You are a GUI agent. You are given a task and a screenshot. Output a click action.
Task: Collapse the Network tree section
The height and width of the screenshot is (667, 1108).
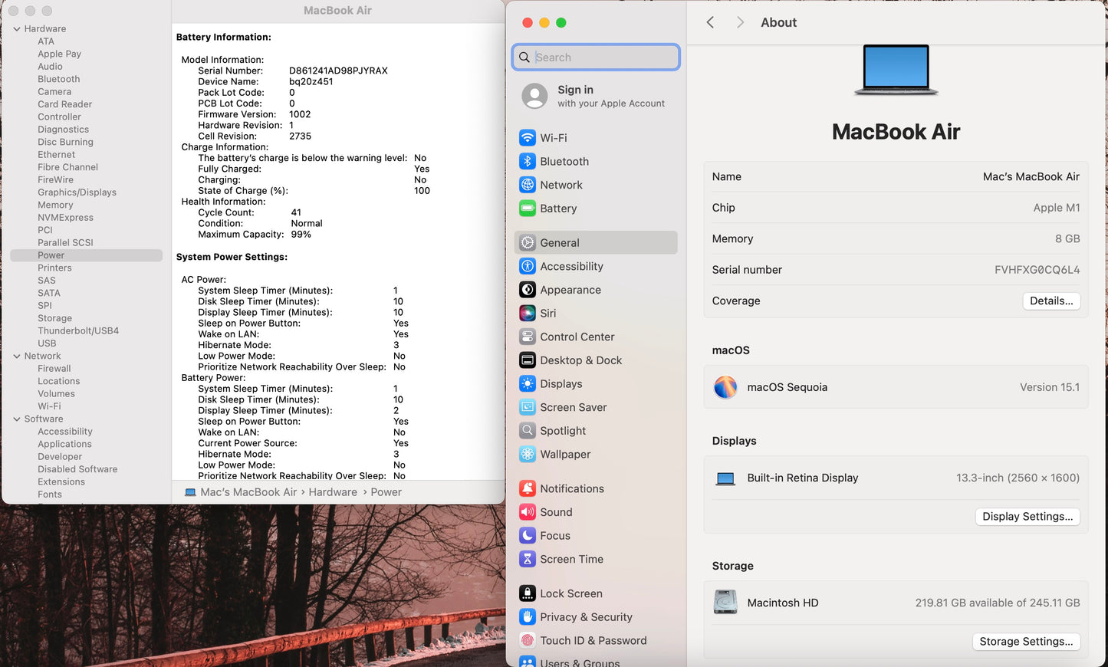(x=17, y=356)
